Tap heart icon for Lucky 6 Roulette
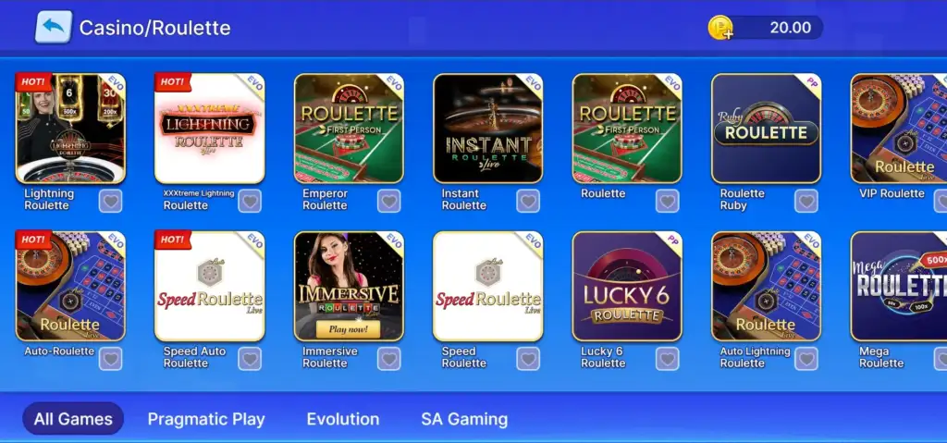Viewport: 947px width, 443px height. click(x=668, y=359)
